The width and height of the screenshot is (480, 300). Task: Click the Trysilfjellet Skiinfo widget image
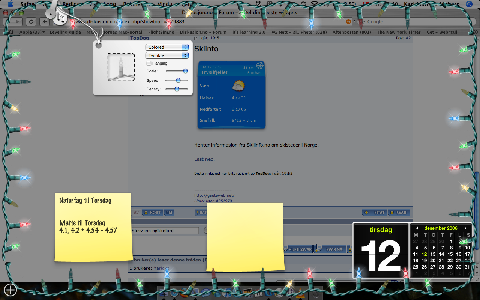(232, 95)
